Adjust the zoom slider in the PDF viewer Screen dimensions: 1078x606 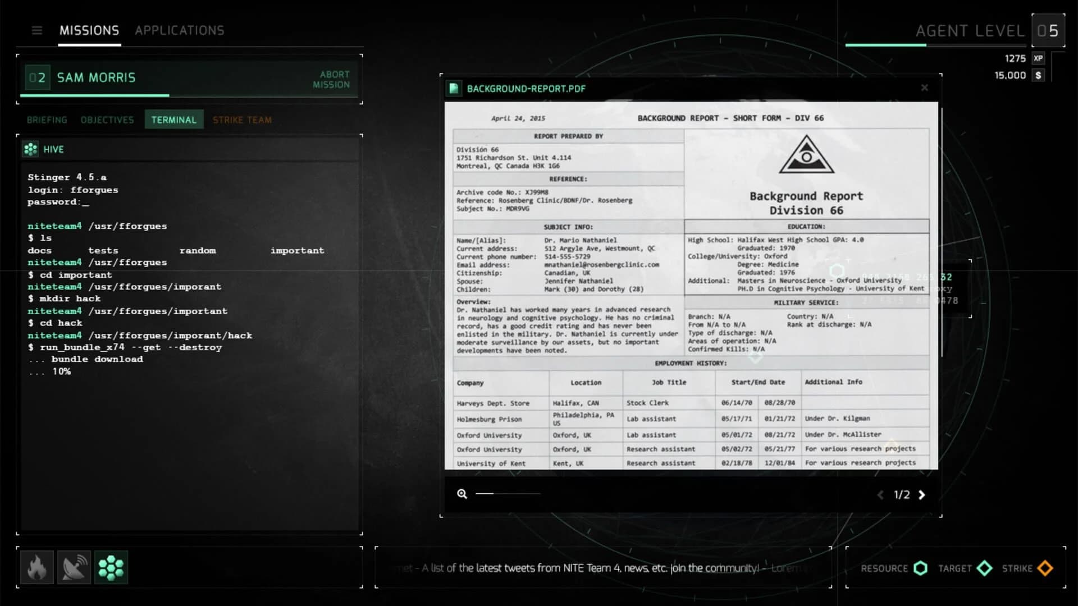[x=507, y=494]
